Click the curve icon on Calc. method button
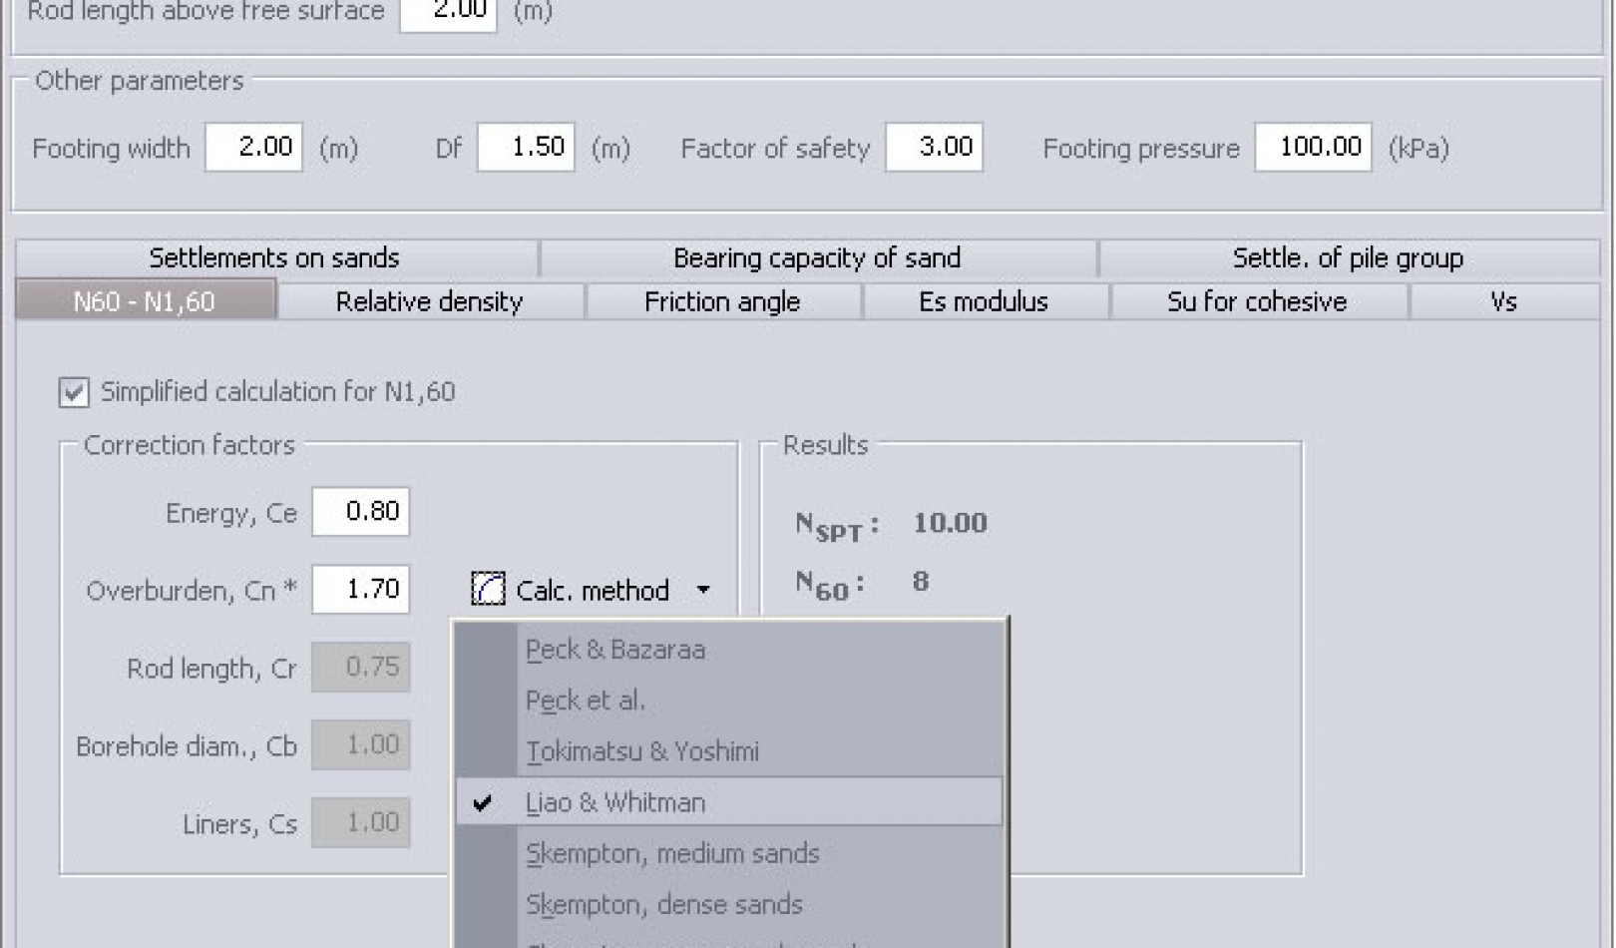Image resolution: width=1616 pixels, height=948 pixels. coord(486,590)
